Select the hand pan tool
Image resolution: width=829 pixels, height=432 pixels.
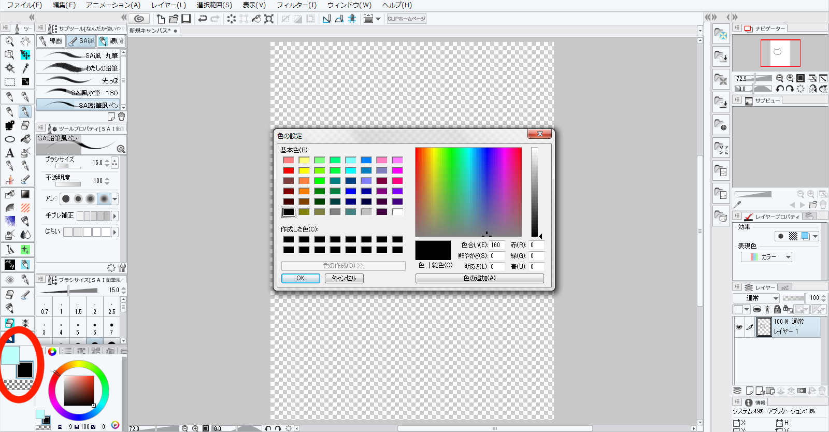click(x=25, y=41)
